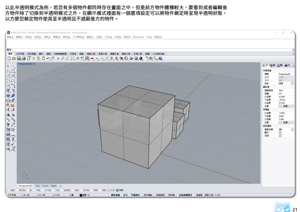
Task: Click the blue Render sphere icon
Action: (141, 58)
